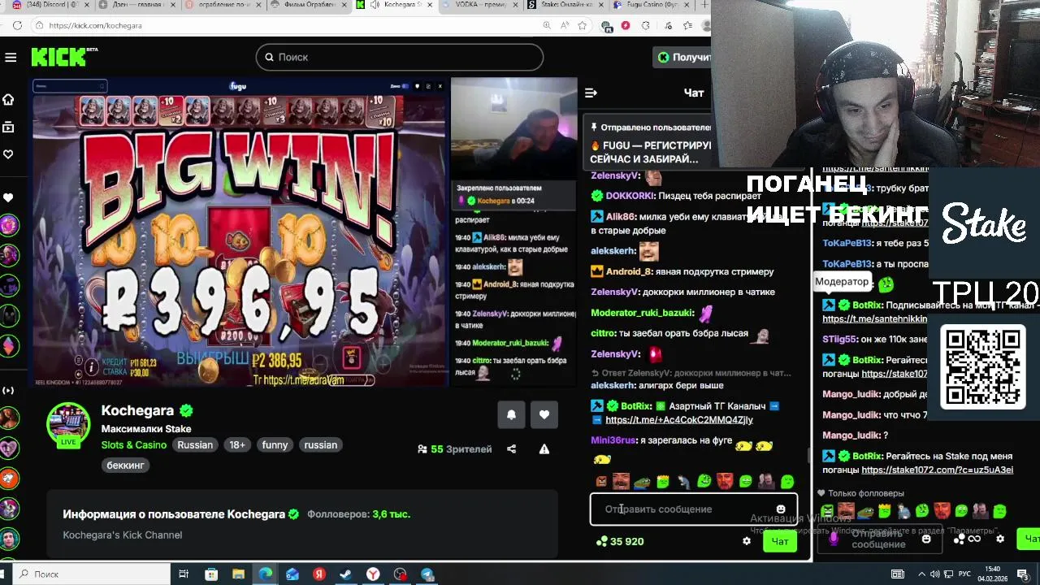This screenshot has height=585, width=1040.
Task: Open Steam from the taskbar
Action: click(x=345, y=574)
